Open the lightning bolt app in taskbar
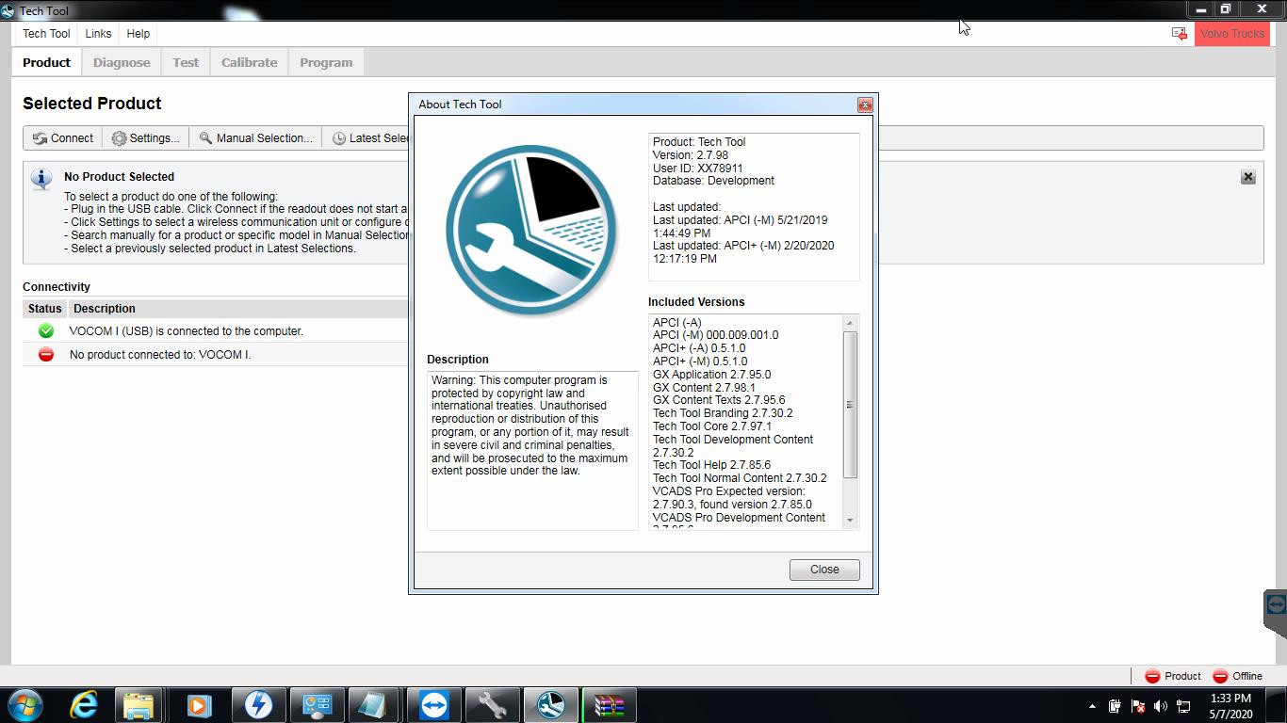 pos(257,704)
